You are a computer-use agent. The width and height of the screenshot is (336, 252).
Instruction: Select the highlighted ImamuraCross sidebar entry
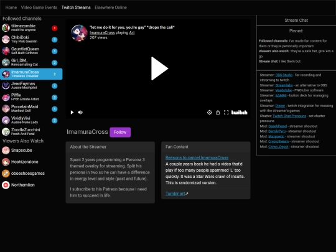pos(31,74)
